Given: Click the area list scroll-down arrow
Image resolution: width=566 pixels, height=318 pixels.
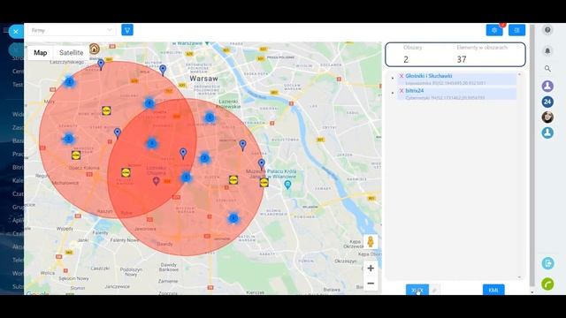Looking at the screenshot, I should tap(519, 277).
